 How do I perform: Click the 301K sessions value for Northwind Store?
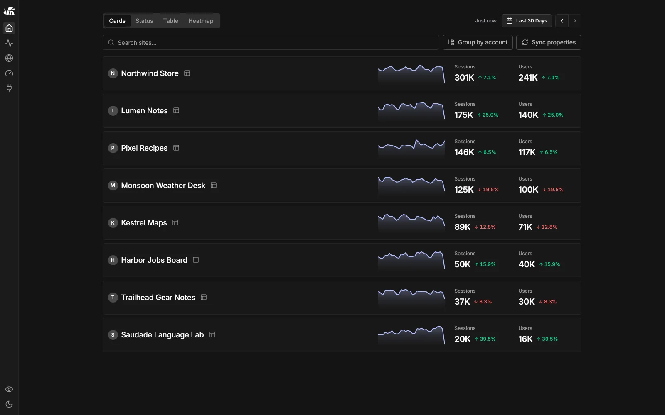(464, 78)
